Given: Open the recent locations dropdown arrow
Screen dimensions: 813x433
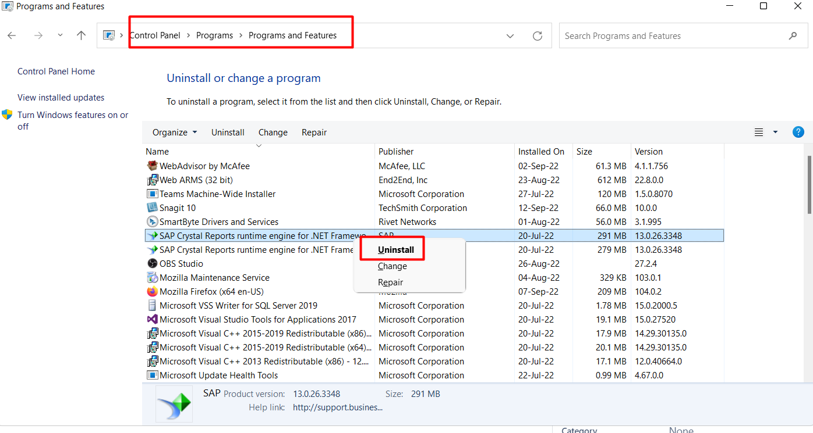Looking at the screenshot, I should point(60,35).
